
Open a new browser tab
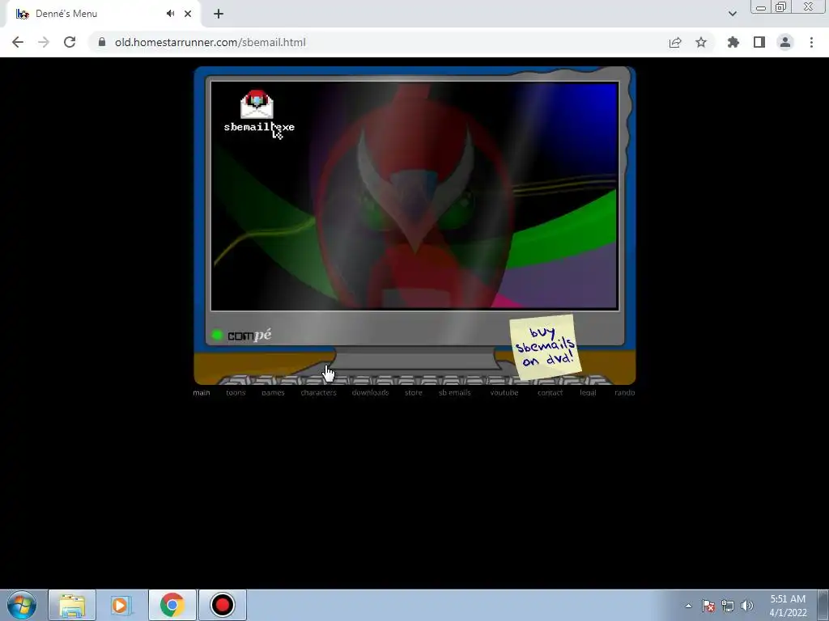click(x=219, y=14)
